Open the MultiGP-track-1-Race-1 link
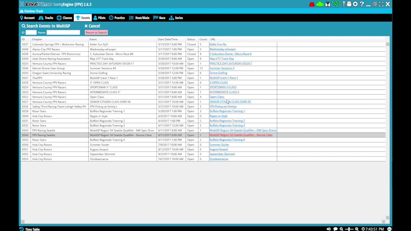Screen dimensions: 411x231 pos(224,78)
